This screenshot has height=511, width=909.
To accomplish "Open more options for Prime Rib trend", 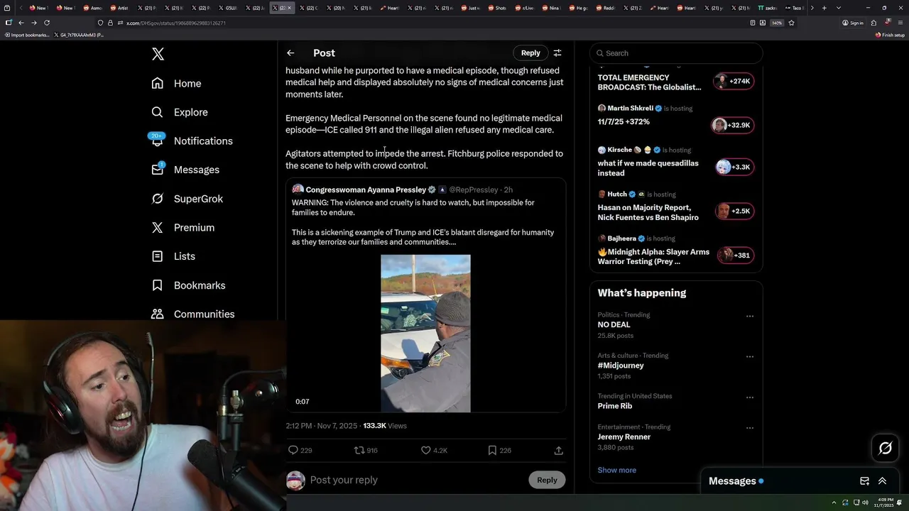I will [749, 397].
